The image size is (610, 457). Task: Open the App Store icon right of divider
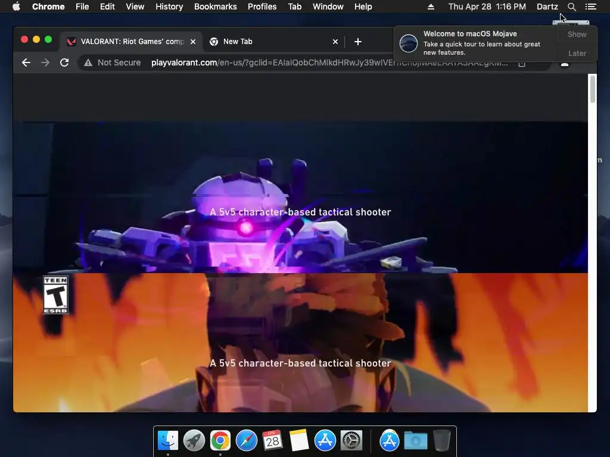pyautogui.click(x=390, y=441)
